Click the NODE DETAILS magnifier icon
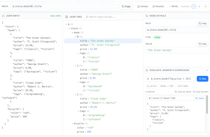 [x=147, y=16]
